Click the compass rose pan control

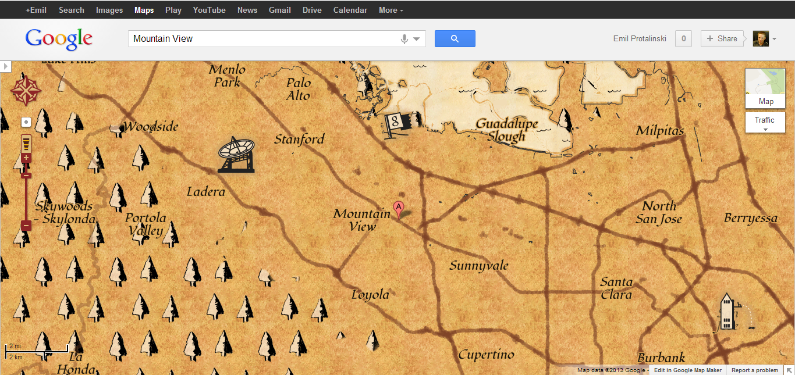pos(26,89)
